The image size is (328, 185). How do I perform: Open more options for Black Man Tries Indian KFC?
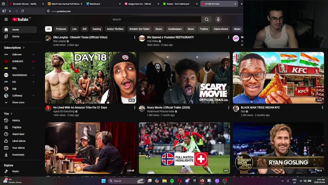(x=322, y=108)
